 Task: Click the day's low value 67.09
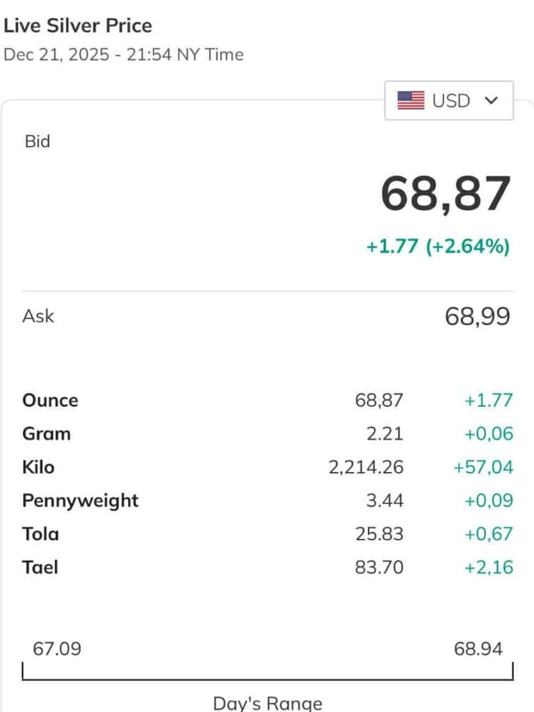pyautogui.click(x=57, y=649)
